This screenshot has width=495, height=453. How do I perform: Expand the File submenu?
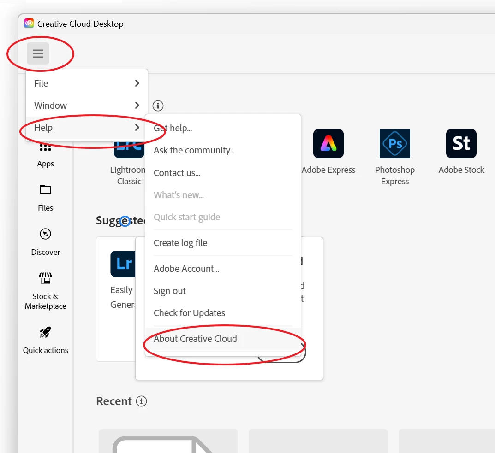(87, 83)
